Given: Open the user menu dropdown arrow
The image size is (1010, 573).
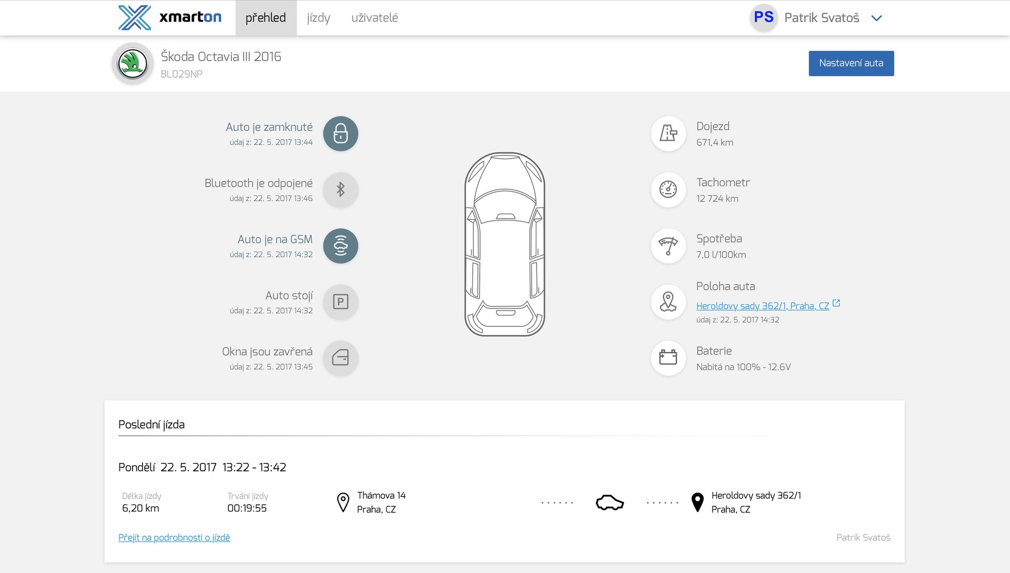Looking at the screenshot, I should tap(876, 18).
